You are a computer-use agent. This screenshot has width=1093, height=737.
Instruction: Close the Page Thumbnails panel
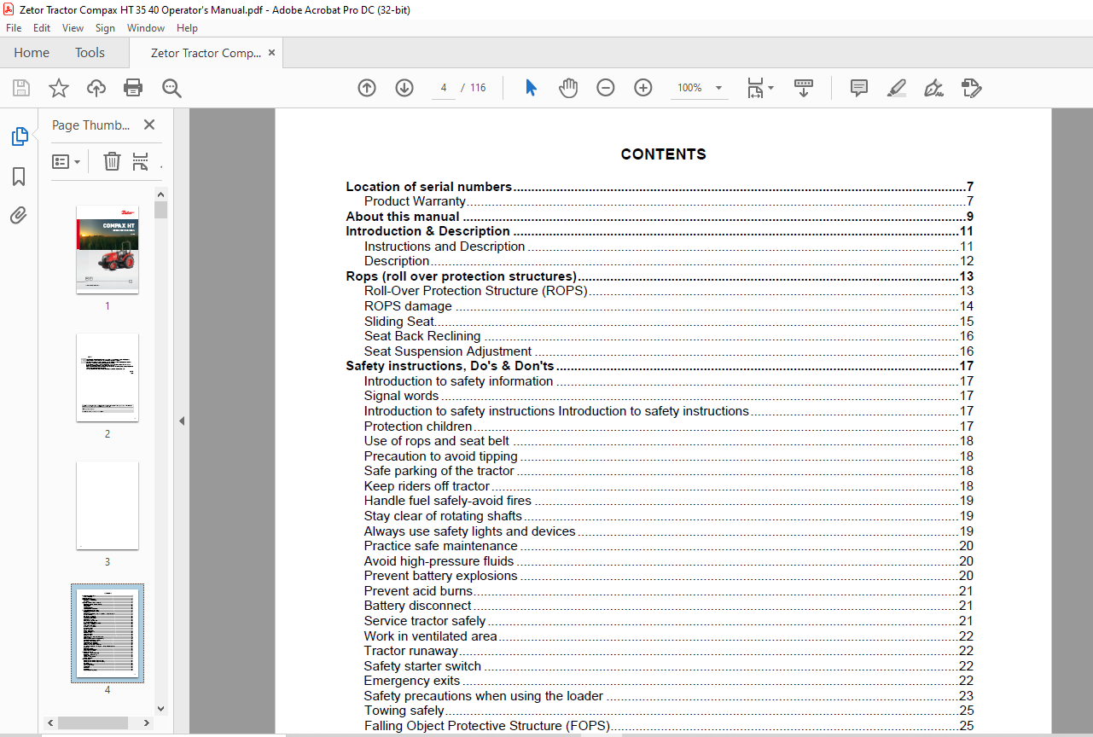pyautogui.click(x=149, y=125)
